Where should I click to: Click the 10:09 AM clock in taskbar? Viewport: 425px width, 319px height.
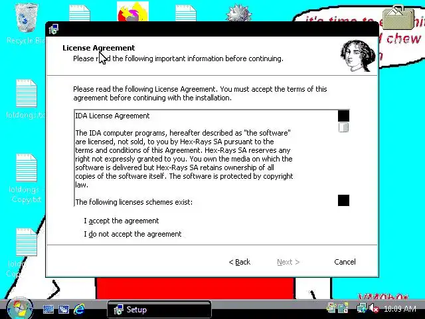point(400,308)
